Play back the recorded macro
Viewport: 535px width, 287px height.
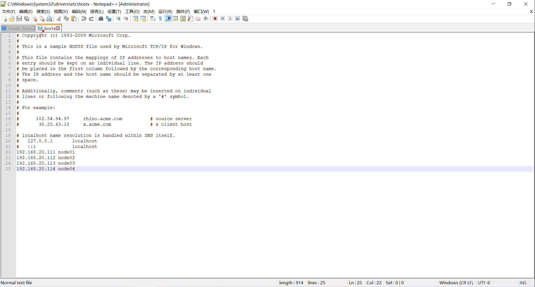(230, 19)
